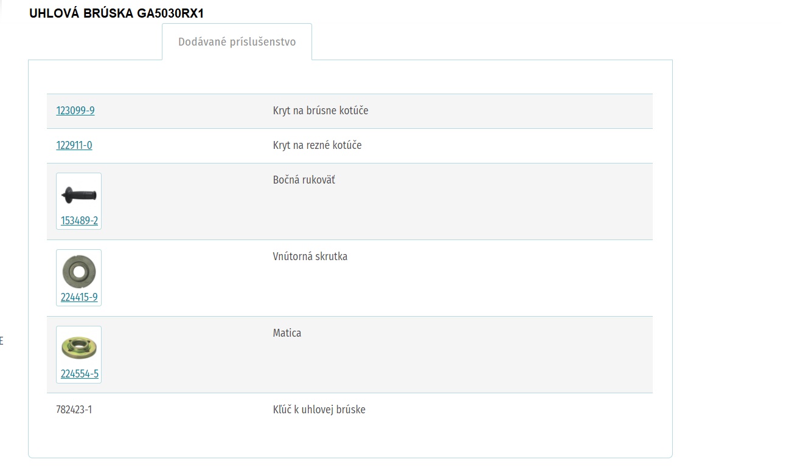Select text 'Kryt na rezné kotúče'
This screenshot has width=800, height=468.
[318, 145]
